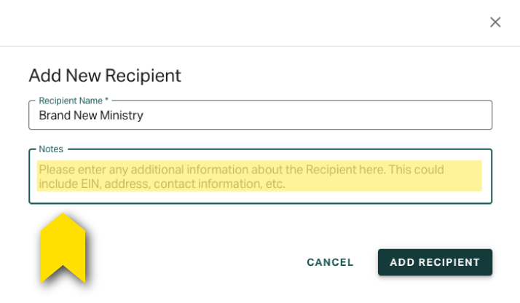
Task: Click into the Notes text area
Action: pyautogui.click(x=260, y=176)
